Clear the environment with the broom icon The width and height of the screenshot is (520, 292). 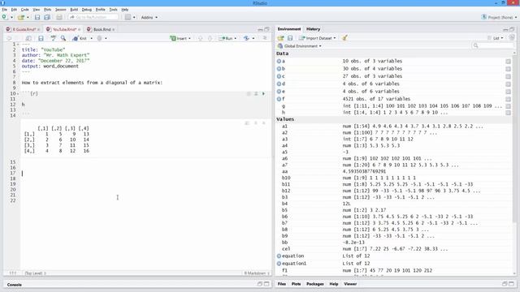point(344,38)
